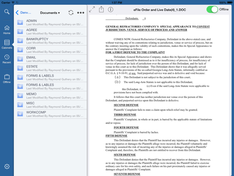Open the three-dot more options menu

pos(80,13)
